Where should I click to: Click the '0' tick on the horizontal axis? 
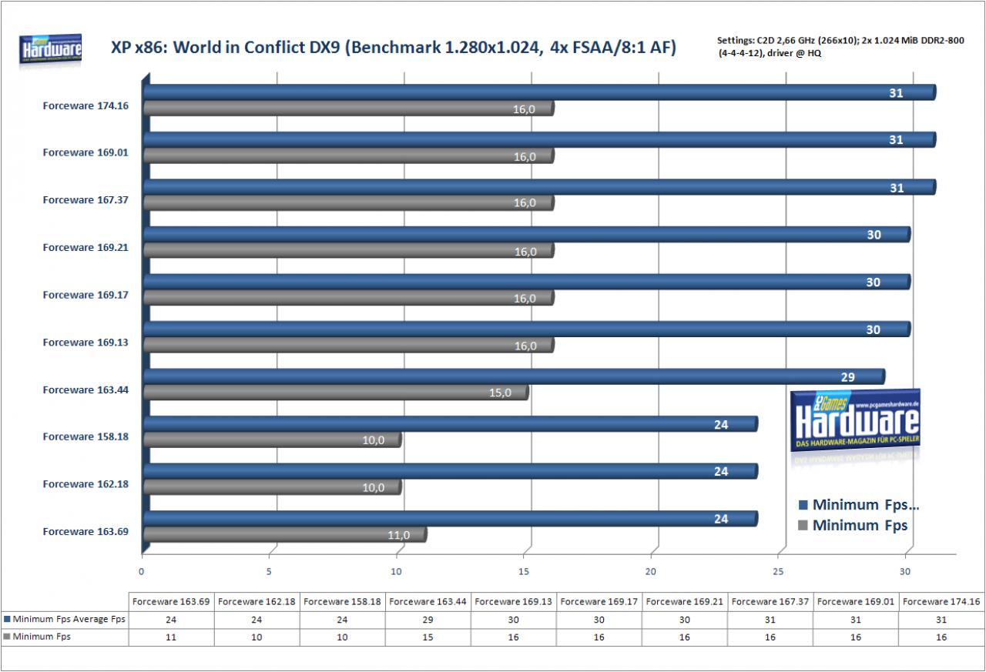(x=142, y=571)
